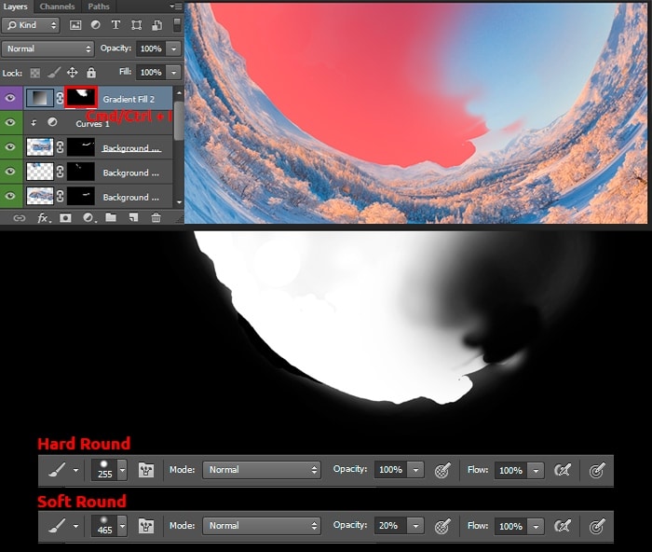Image resolution: width=652 pixels, height=552 pixels.
Task: Open the Kind filter dropdown
Action: click(x=31, y=25)
